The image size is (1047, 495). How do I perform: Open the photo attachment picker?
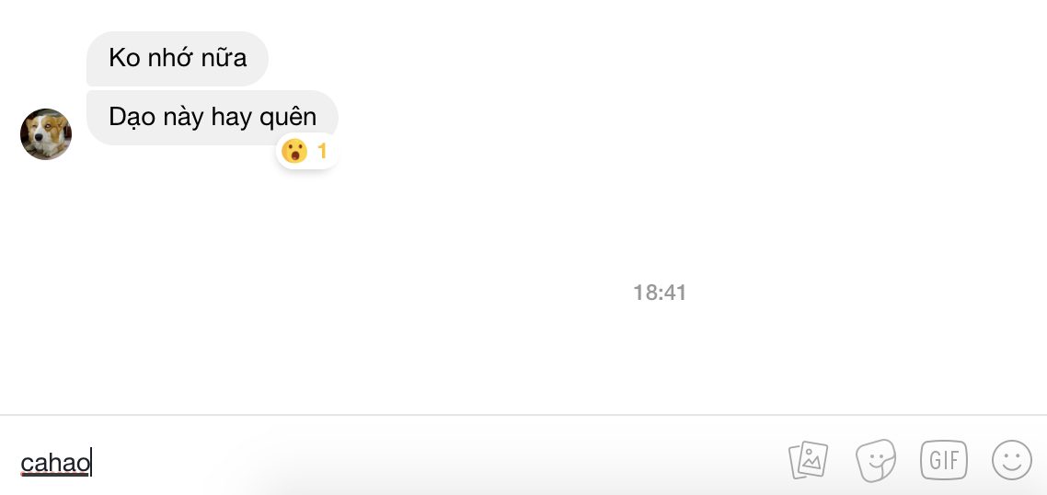(x=808, y=460)
